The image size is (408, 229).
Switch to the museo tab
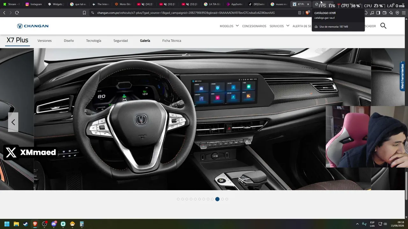(279, 4)
